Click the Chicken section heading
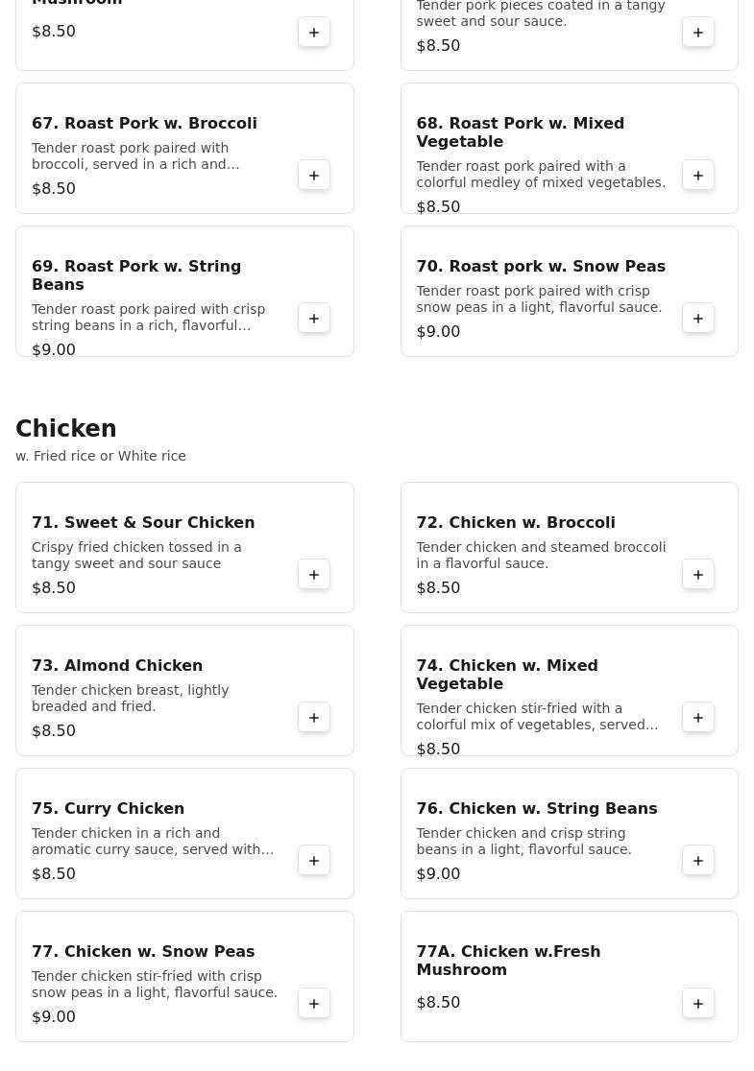 [66, 428]
